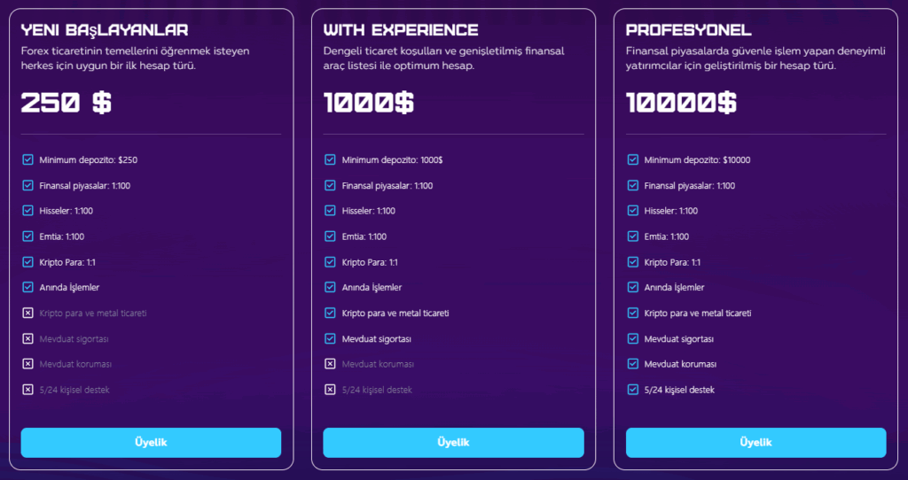Image resolution: width=908 pixels, height=480 pixels.
Task: Click the check icon beside 5/24 kişisel destek in Profesyonel
Action: tap(633, 389)
